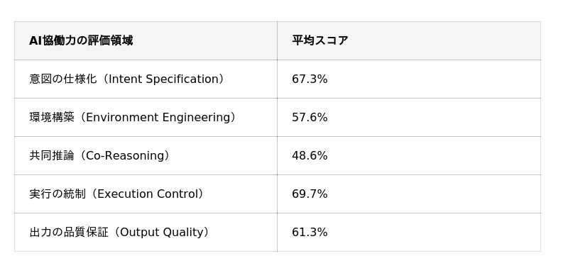Image resolution: width=568 pixels, height=273 pixels.
Task: Click the 平均スコア column header
Action: (x=409, y=40)
